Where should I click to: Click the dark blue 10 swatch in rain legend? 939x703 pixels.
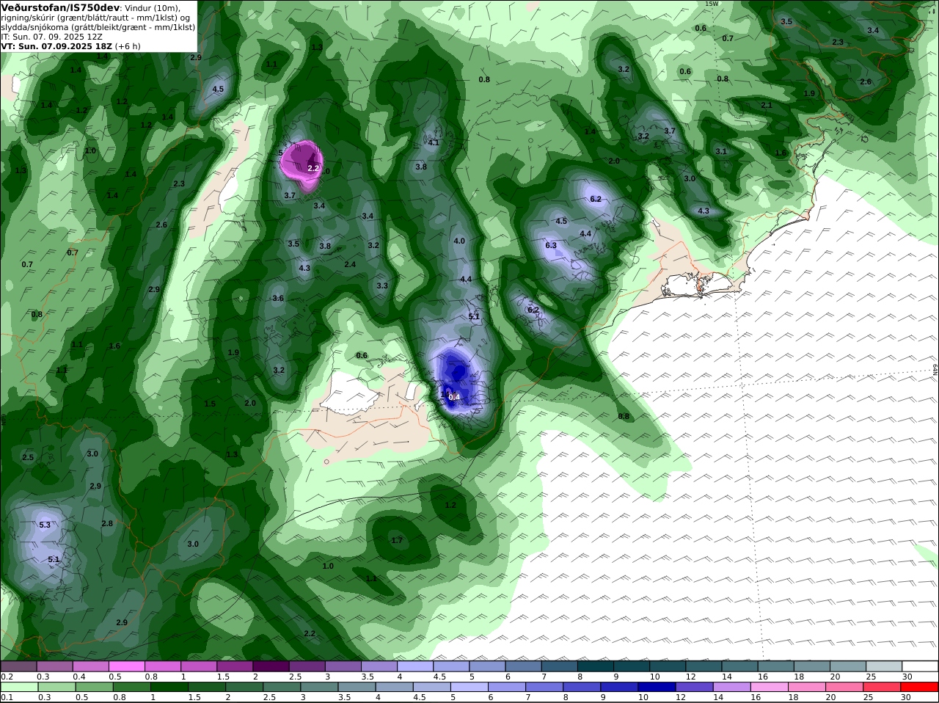[x=655, y=687]
